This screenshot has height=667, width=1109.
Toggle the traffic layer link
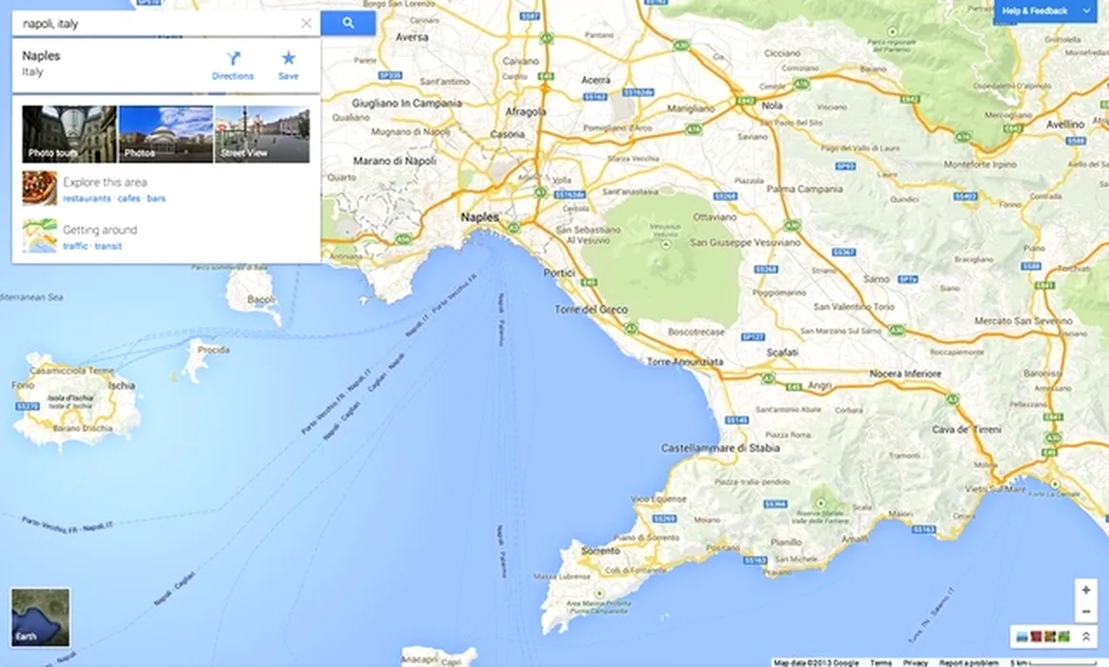pyautogui.click(x=75, y=246)
